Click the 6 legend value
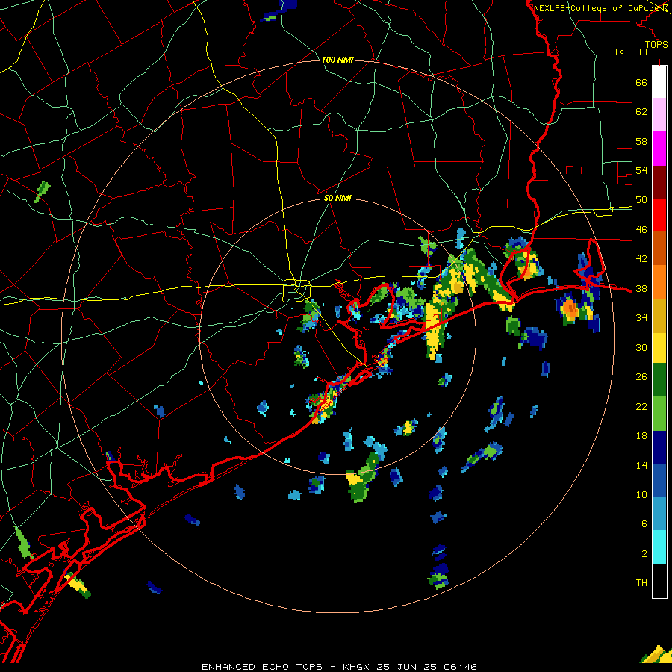Viewport: 672px width, 672px height. pos(644,524)
